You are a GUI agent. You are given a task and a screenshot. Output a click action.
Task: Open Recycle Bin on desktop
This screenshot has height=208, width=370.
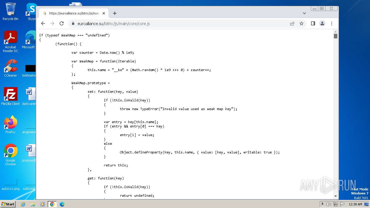click(x=10, y=12)
